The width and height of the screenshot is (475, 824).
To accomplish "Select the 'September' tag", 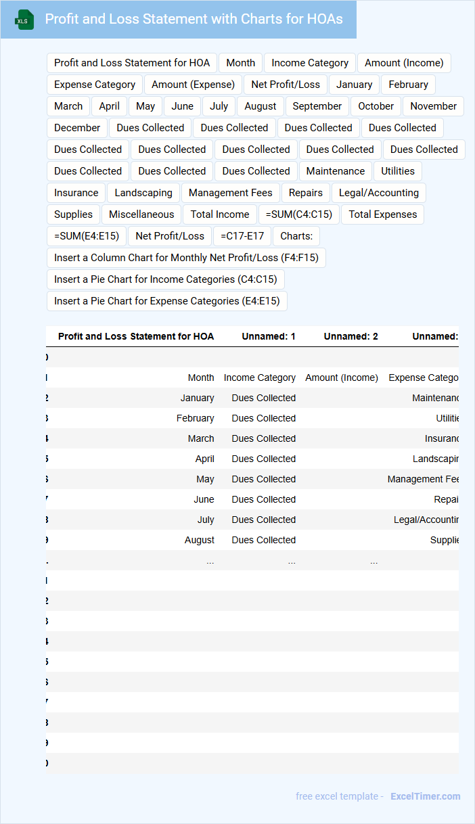I will pyautogui.click(x=317, y=106).
